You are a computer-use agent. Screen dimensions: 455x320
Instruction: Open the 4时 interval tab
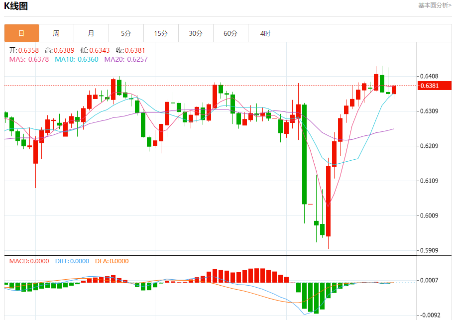[x=265, y=33]
